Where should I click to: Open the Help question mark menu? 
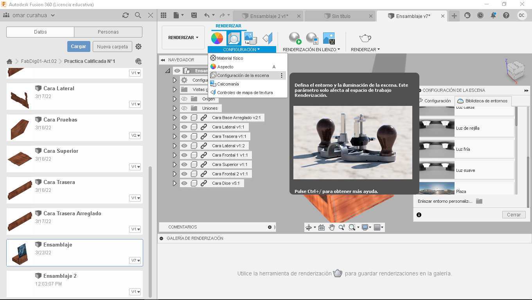506,16
